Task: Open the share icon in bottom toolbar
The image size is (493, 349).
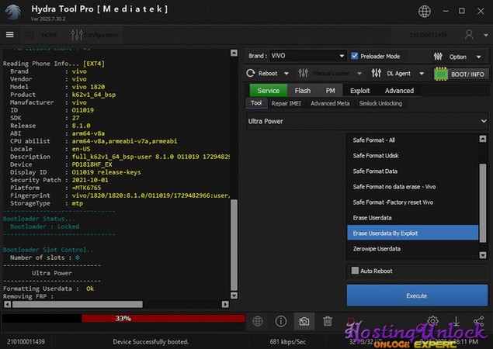Action: tap(478, 321)
